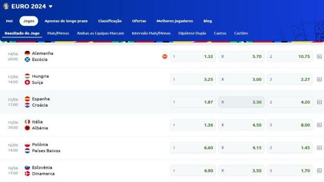This screenshot has width=324, height=182.
Task: Open stats icon for Itália vs Albânia
Action: point(319,125)
